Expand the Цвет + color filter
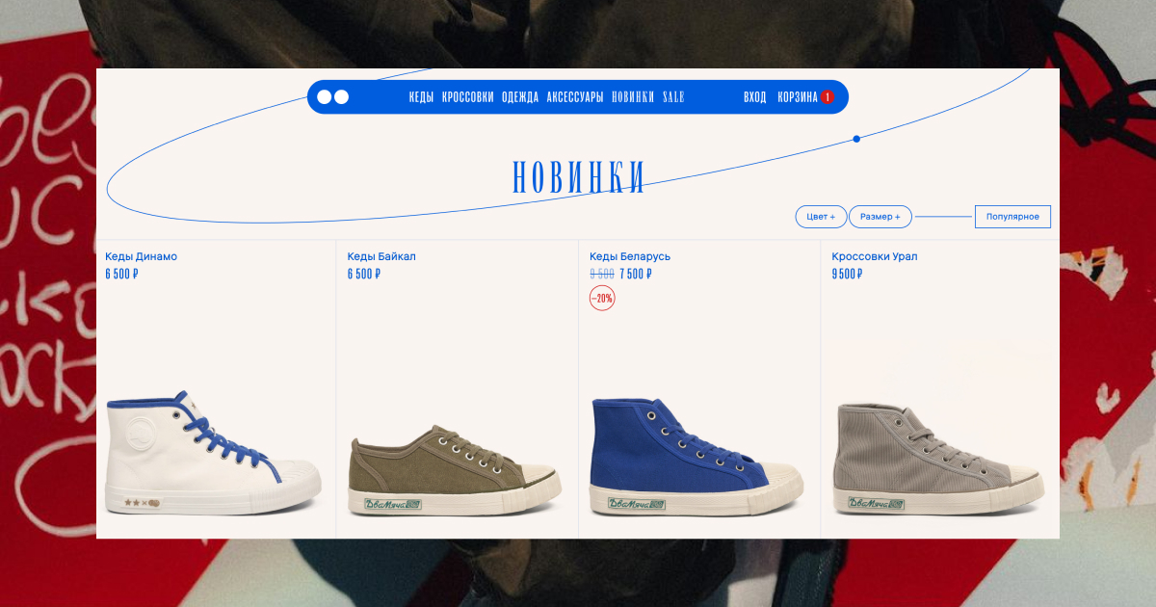Image resolution: width=1156 pixels, height=607 pixels. [821, 217]
